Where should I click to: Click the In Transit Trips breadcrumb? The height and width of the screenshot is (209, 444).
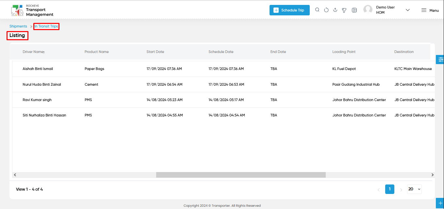click(46, 26)
